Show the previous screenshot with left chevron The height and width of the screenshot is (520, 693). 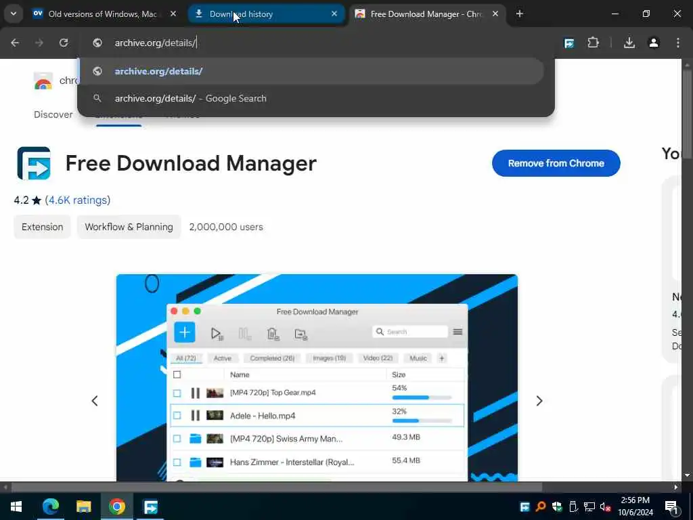(95, 401)
